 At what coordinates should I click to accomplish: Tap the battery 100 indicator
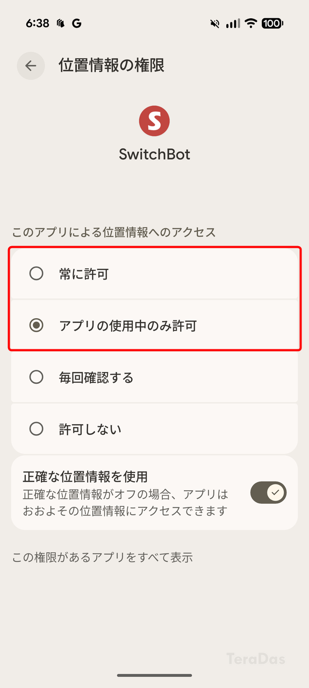point(272,24)
